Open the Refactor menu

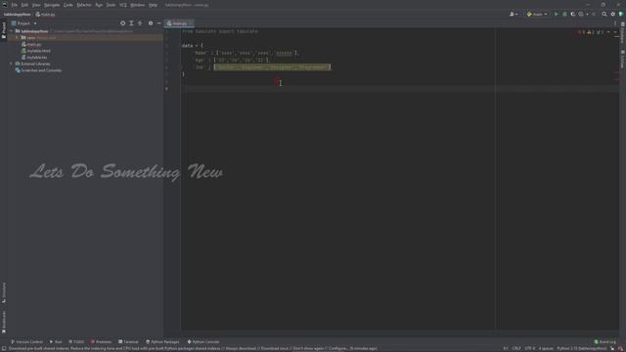tap(84, 5)
